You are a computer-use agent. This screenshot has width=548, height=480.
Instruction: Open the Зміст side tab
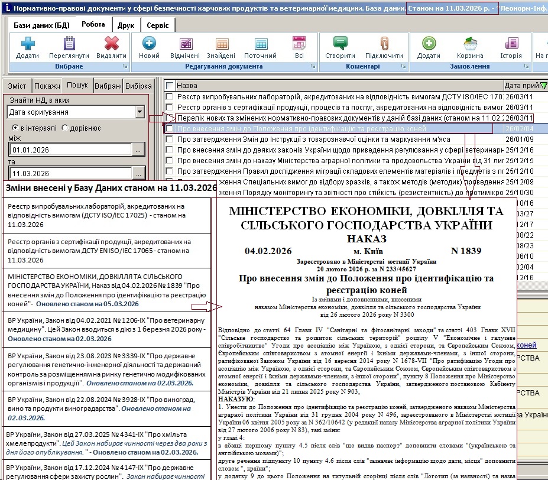click(x=17, y=86)
